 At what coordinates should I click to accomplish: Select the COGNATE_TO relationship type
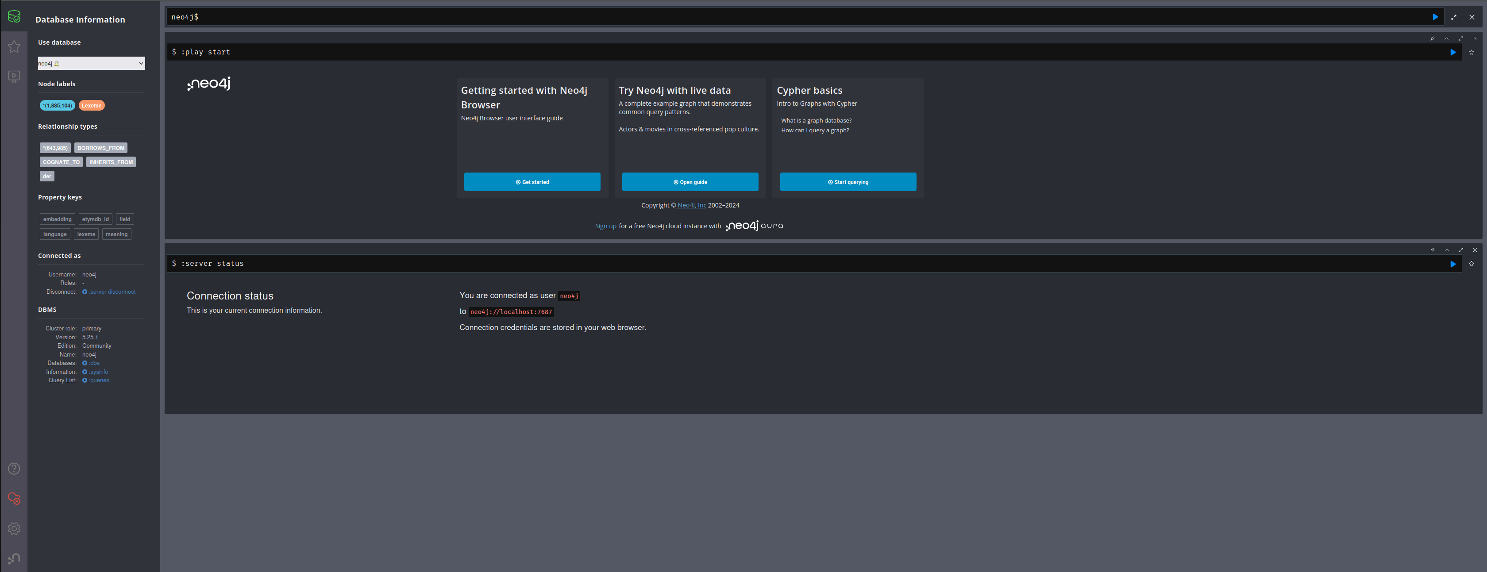(x=61, y=162)
